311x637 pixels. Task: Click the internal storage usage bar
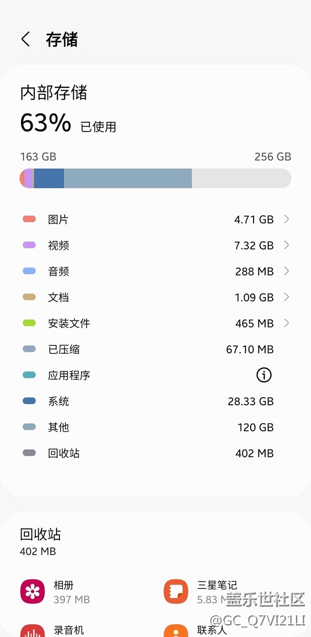[155, 178]
